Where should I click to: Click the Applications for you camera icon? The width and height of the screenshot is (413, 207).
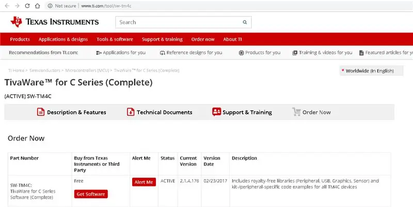pyautogui.click(x=99, y=53)
